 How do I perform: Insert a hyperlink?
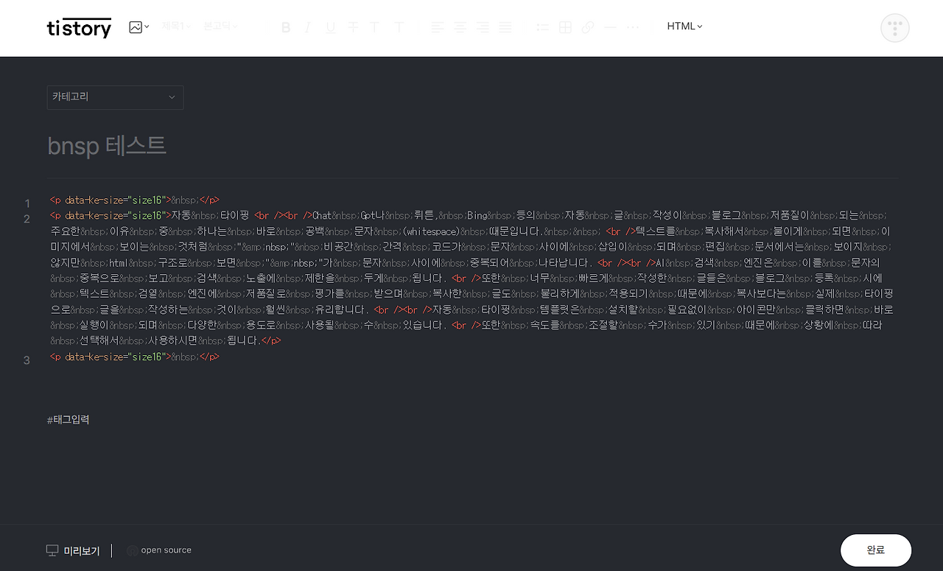[587, 27]
